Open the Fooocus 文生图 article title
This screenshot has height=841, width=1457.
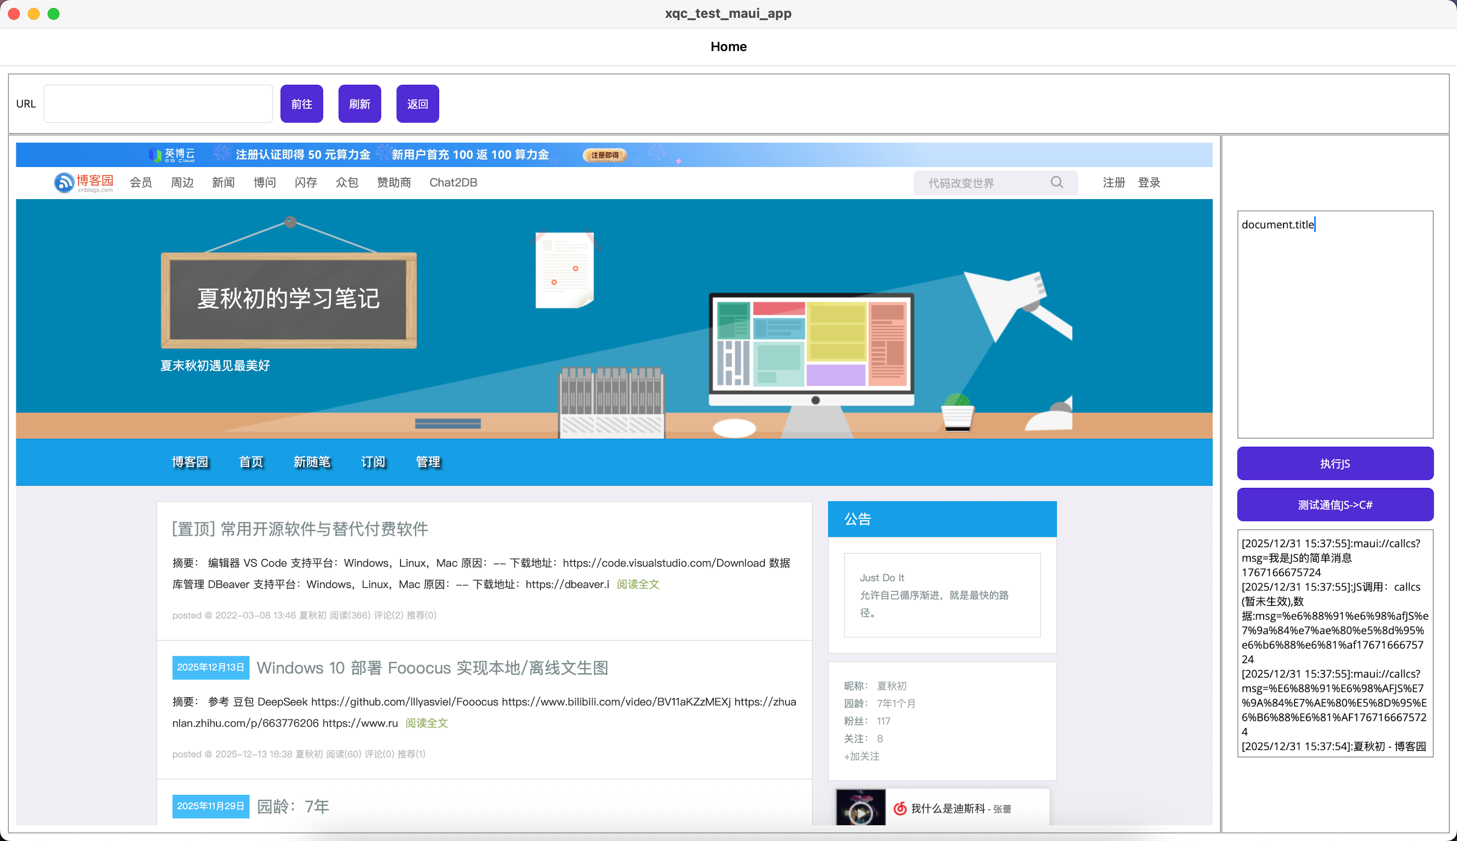point(432,668)
